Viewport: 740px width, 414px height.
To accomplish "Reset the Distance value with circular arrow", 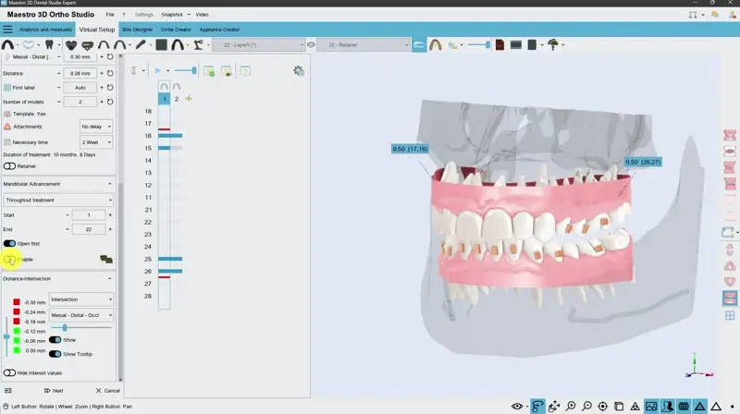I will (110, 73).
